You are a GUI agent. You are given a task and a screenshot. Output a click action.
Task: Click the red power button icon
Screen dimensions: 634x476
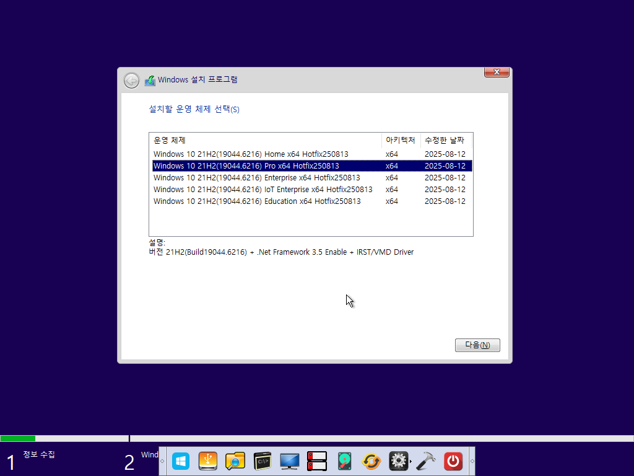coord(453,461)
